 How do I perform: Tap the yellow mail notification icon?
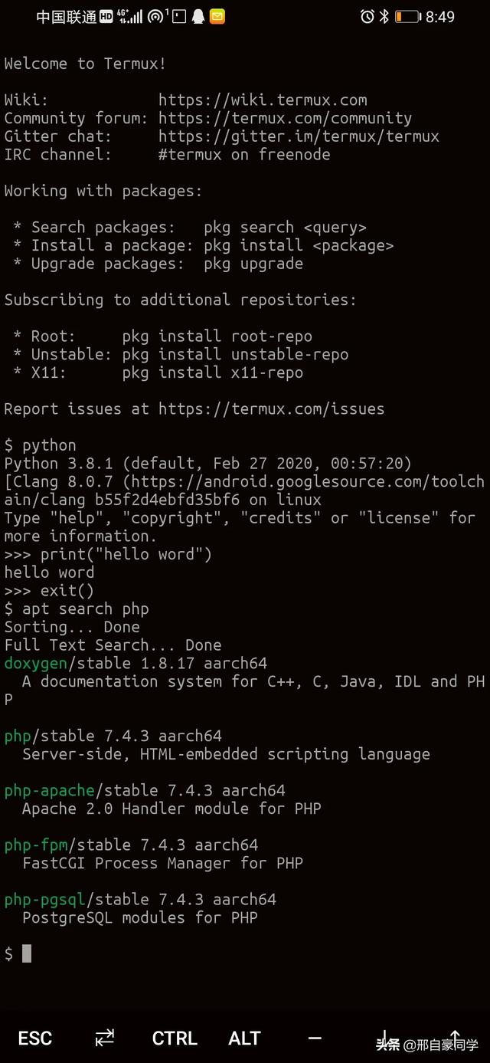[x=217, y=16]
